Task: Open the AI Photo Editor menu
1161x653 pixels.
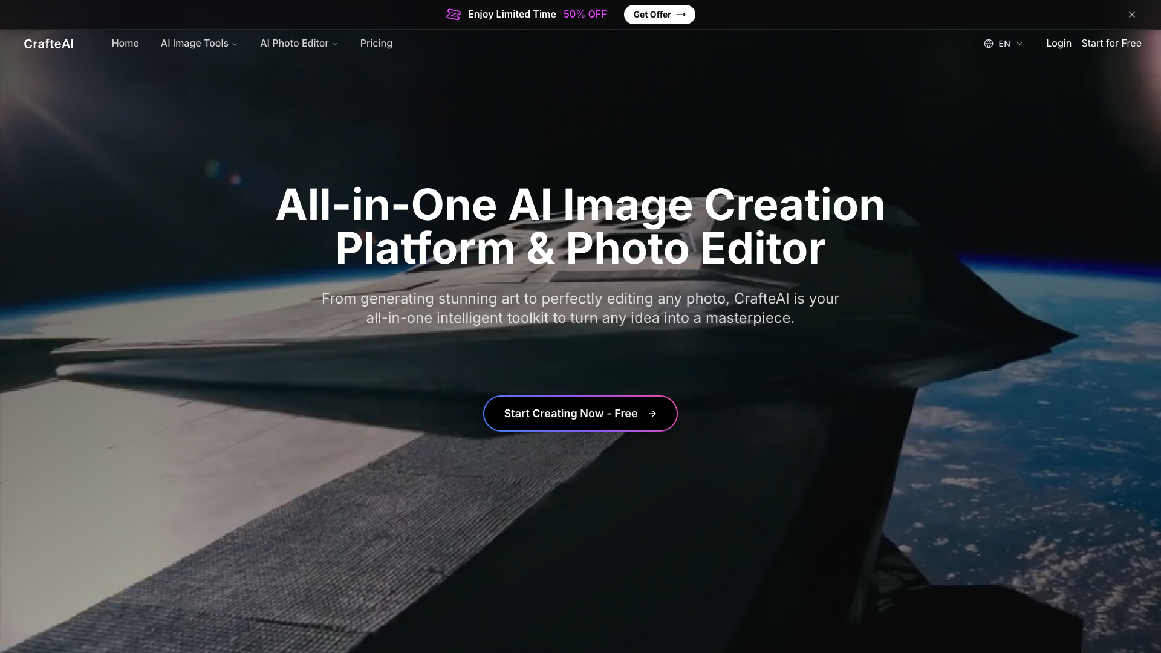Action: point(294,44)
